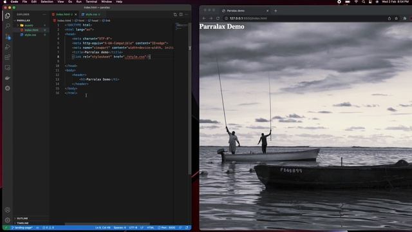Expand the TIMELINE section

(x=23, y=224)
